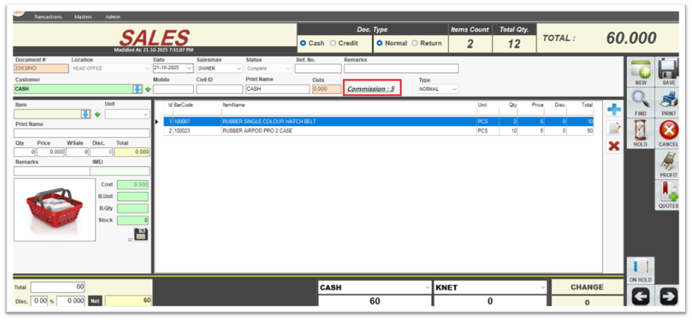
Task: Click the BarCode column header
Action: coord(183,105)
